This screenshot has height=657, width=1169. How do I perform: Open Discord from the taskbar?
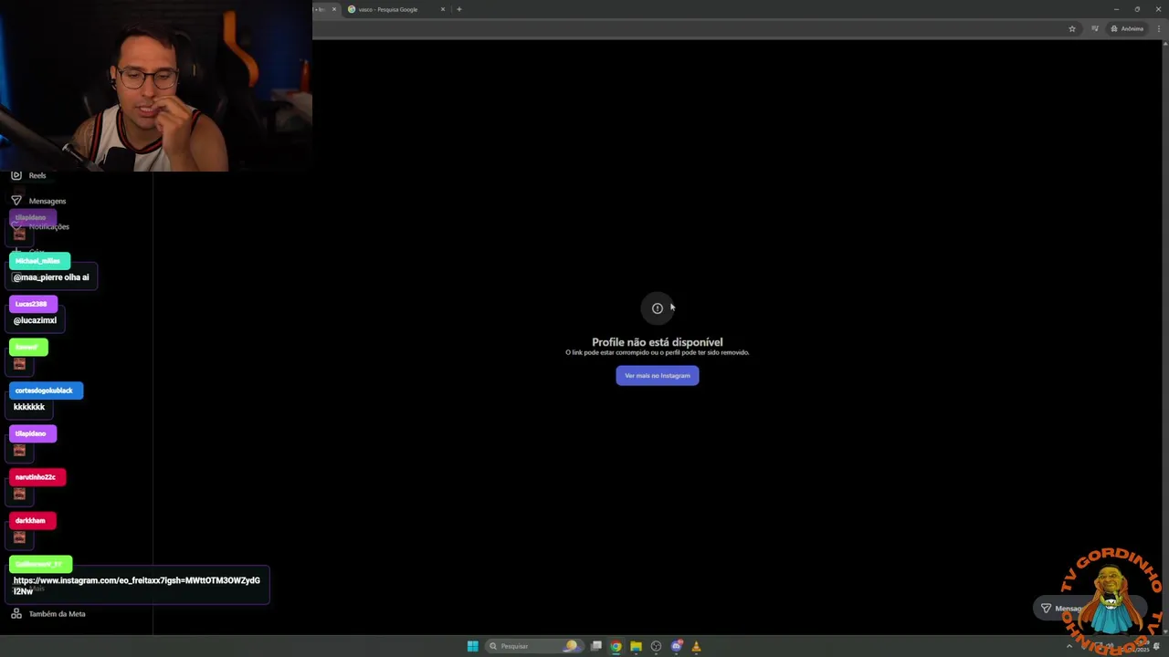pos(676,646)
